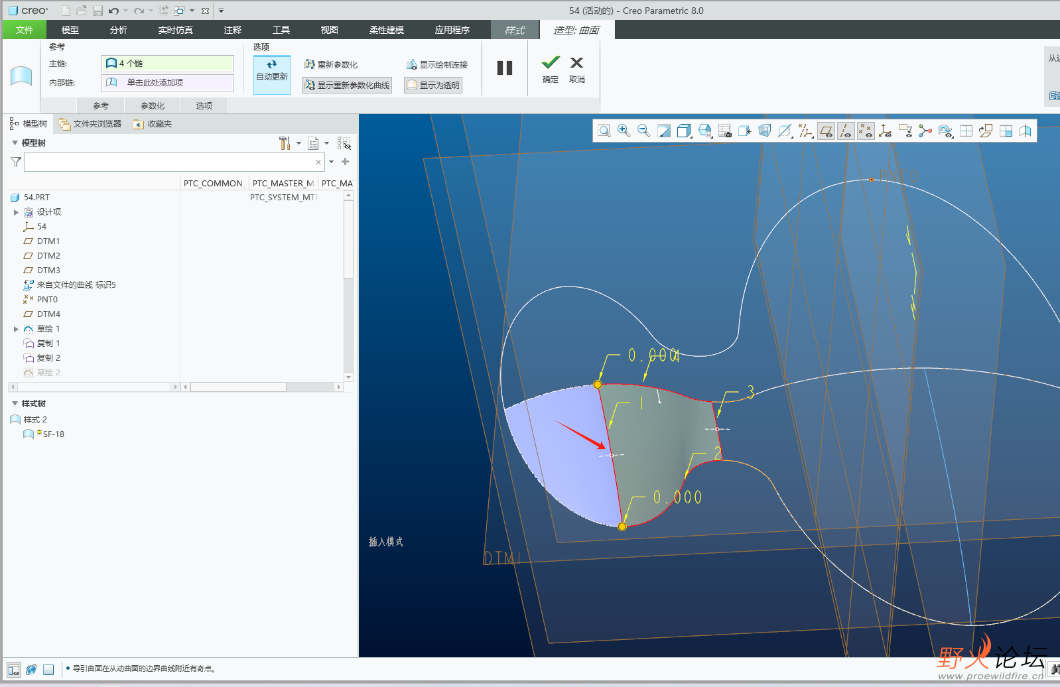
Task: Toggle the plane display visibility
Action: tap(826, 131)
